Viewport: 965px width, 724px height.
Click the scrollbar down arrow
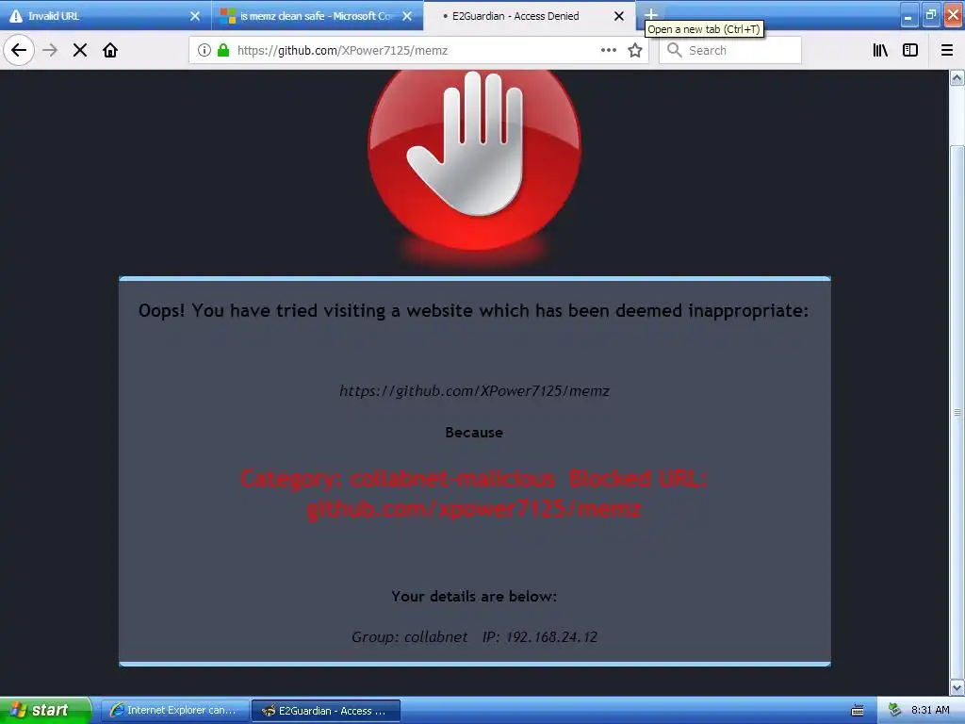(957, 687)
